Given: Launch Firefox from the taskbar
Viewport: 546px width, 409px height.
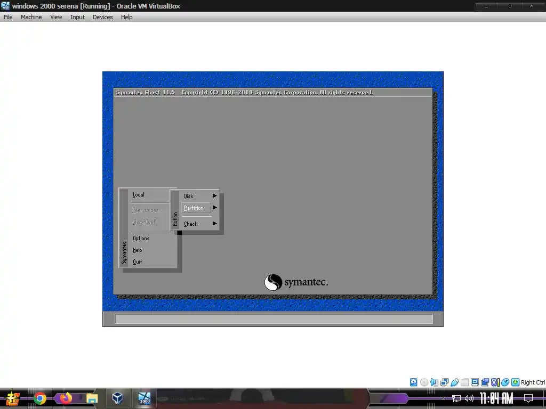Looking at the screenshot, I should [66, 398].
